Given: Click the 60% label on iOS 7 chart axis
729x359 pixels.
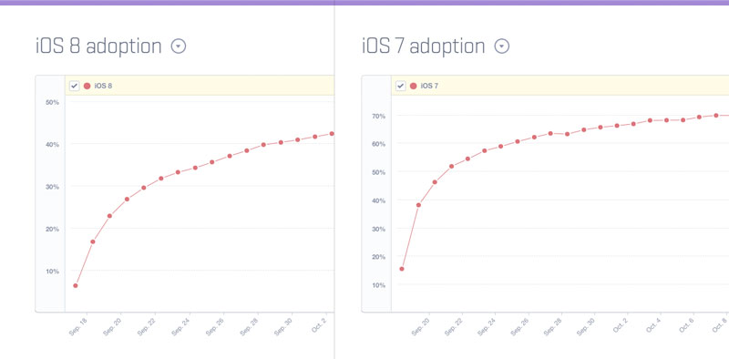Looking at the screenshot, I should click(x=379, y=144).
